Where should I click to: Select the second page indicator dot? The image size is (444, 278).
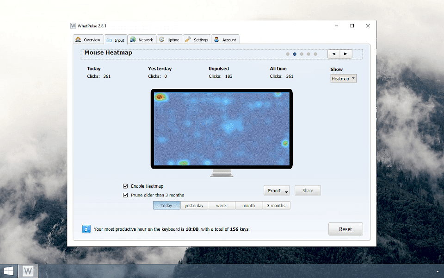(x=295, y=54)
